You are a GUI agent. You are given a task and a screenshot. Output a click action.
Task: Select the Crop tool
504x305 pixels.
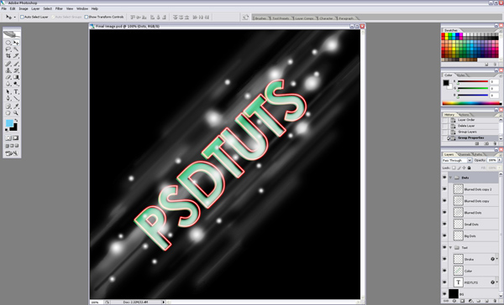click(x=8, y=56)
